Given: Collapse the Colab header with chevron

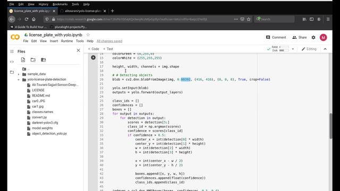Looking at the screenshot, I should coord(325,49).
